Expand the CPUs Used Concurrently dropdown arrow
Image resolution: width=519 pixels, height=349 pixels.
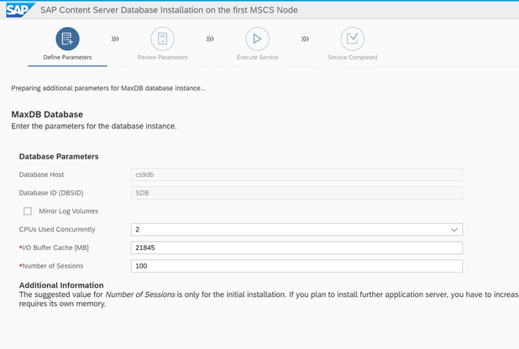(x=454, y=230)
